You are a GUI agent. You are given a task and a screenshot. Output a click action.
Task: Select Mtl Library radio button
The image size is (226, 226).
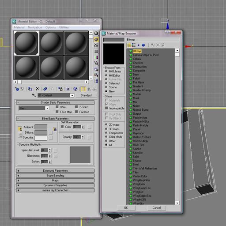pyautogui.click(x=106, y=71)
